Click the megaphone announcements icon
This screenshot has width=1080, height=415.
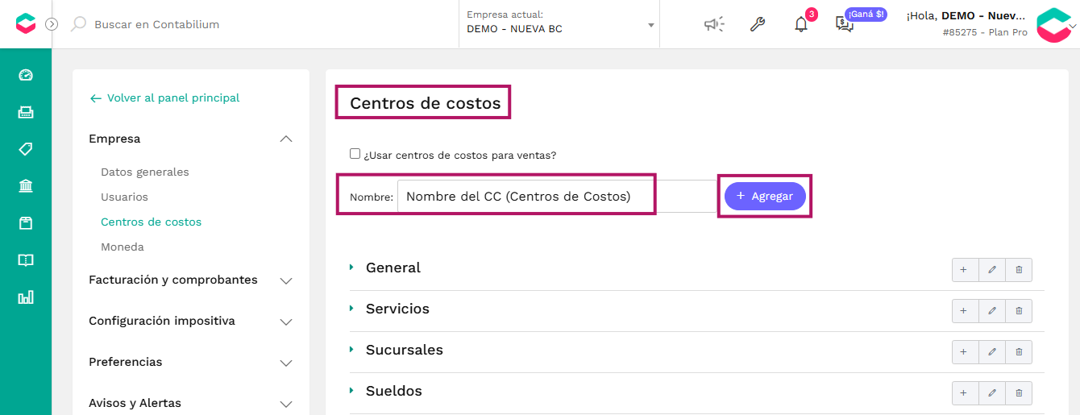pos(714,24)
